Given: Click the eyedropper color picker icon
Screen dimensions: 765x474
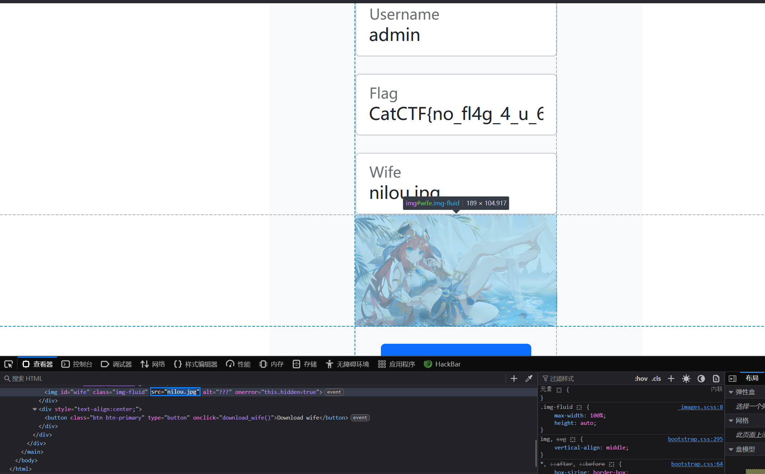Looking at the screenshot, I should [x=529, y=379].
